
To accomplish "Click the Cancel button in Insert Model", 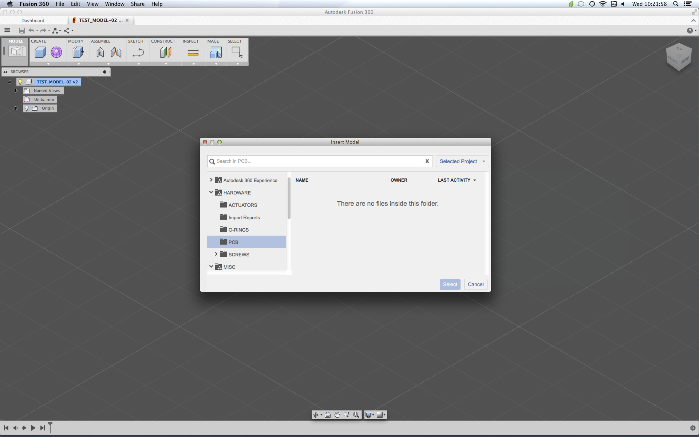I will (475, 284).
